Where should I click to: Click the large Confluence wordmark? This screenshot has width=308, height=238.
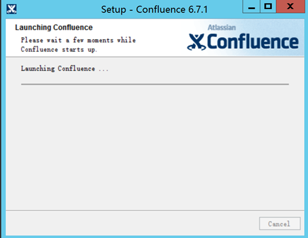coord(253,41)
